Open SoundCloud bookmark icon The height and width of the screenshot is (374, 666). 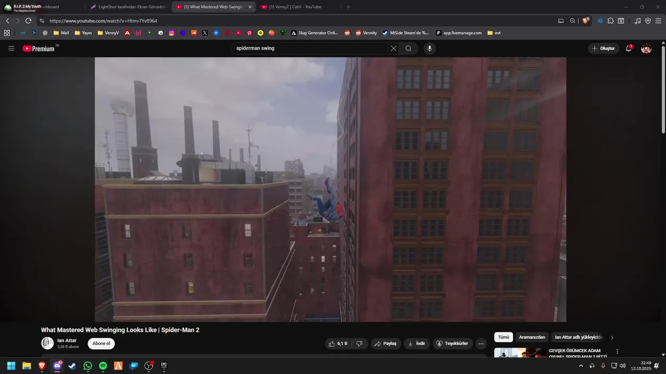tap(194, 33)
